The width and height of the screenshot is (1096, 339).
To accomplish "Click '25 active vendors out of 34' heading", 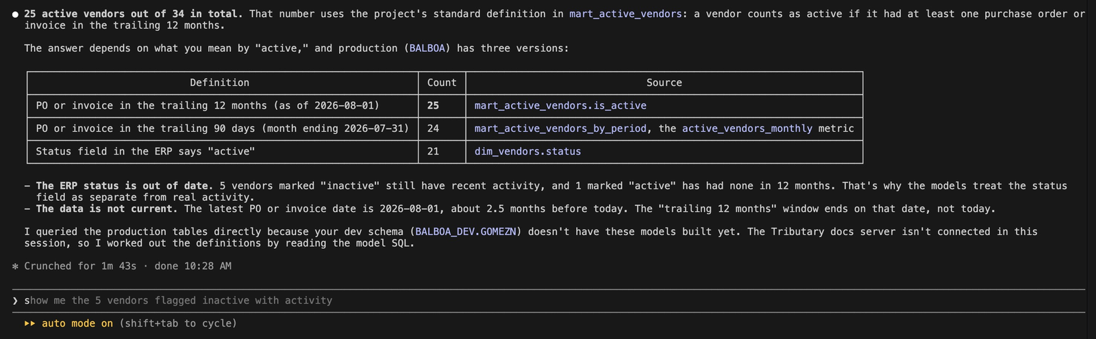I will click(134, 14).
